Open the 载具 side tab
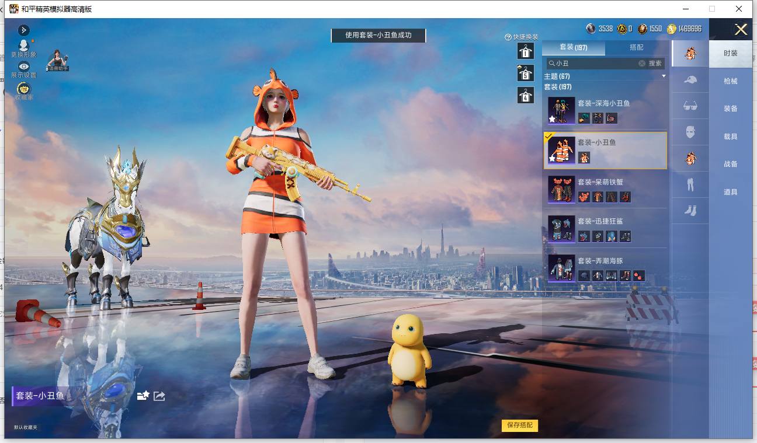 [730, 137]
